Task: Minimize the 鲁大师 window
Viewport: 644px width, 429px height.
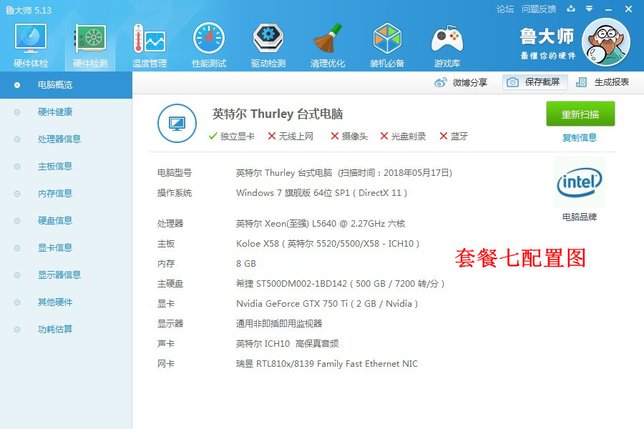Action: click(608, 9)
